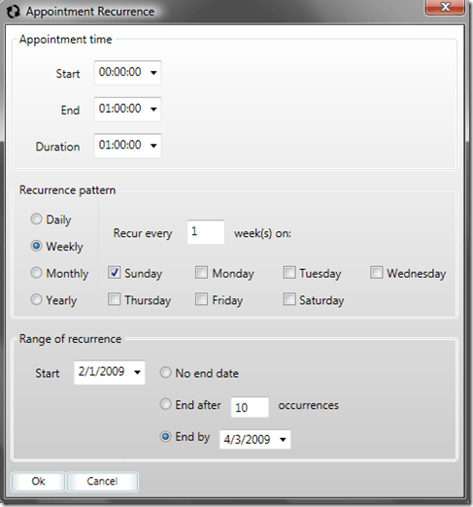The width and height of the screenshot is (473, 507).
Task: Open the Start time dropdown
Action: pos(153,73)
